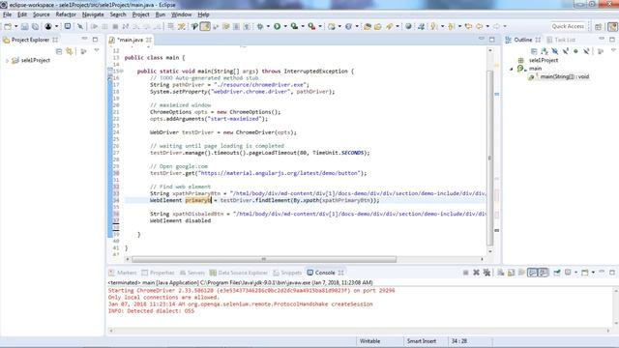The height and width of the screenshot is (348, 619).
Task: Close the main.java editor tab
Action: [x=149, y=40]
